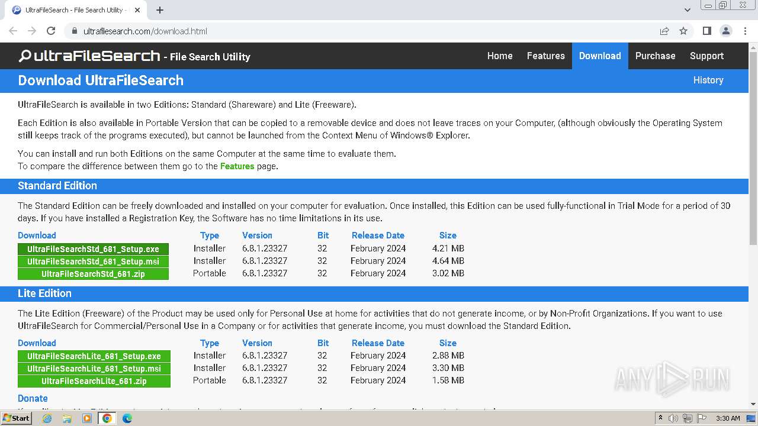Open Chrome side panel icon
Image resolution: width=758 pixels, height=426 pixels.
tap(706, 31)
